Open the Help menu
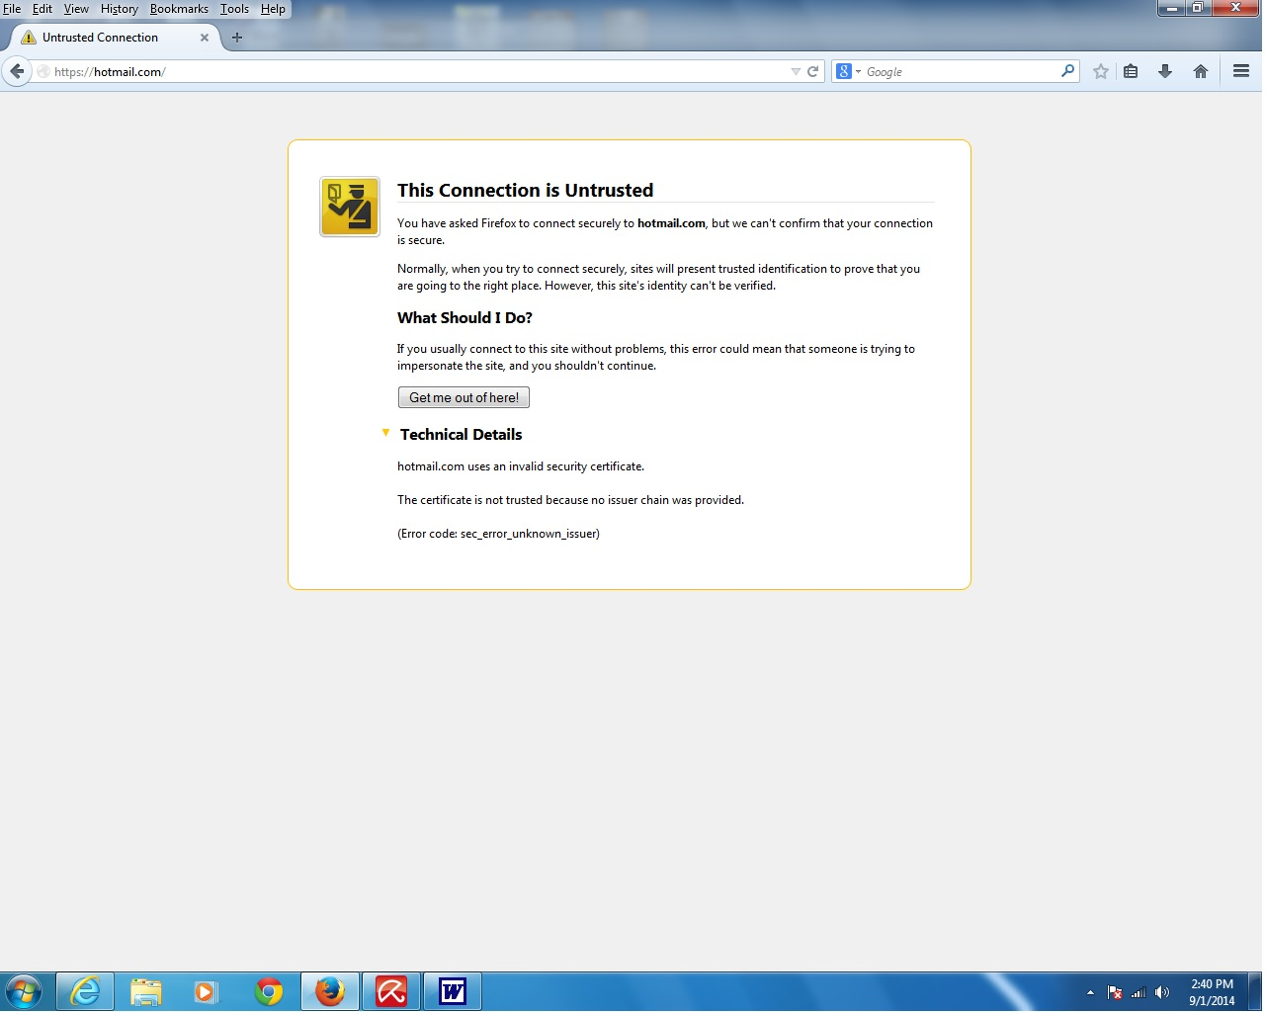The height and width of the screenshot is (1012, 1265). point(273,9)
